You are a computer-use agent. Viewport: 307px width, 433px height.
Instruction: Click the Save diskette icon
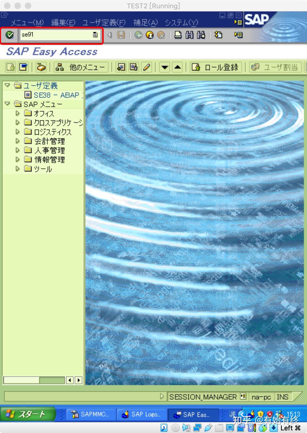(121, 35)
